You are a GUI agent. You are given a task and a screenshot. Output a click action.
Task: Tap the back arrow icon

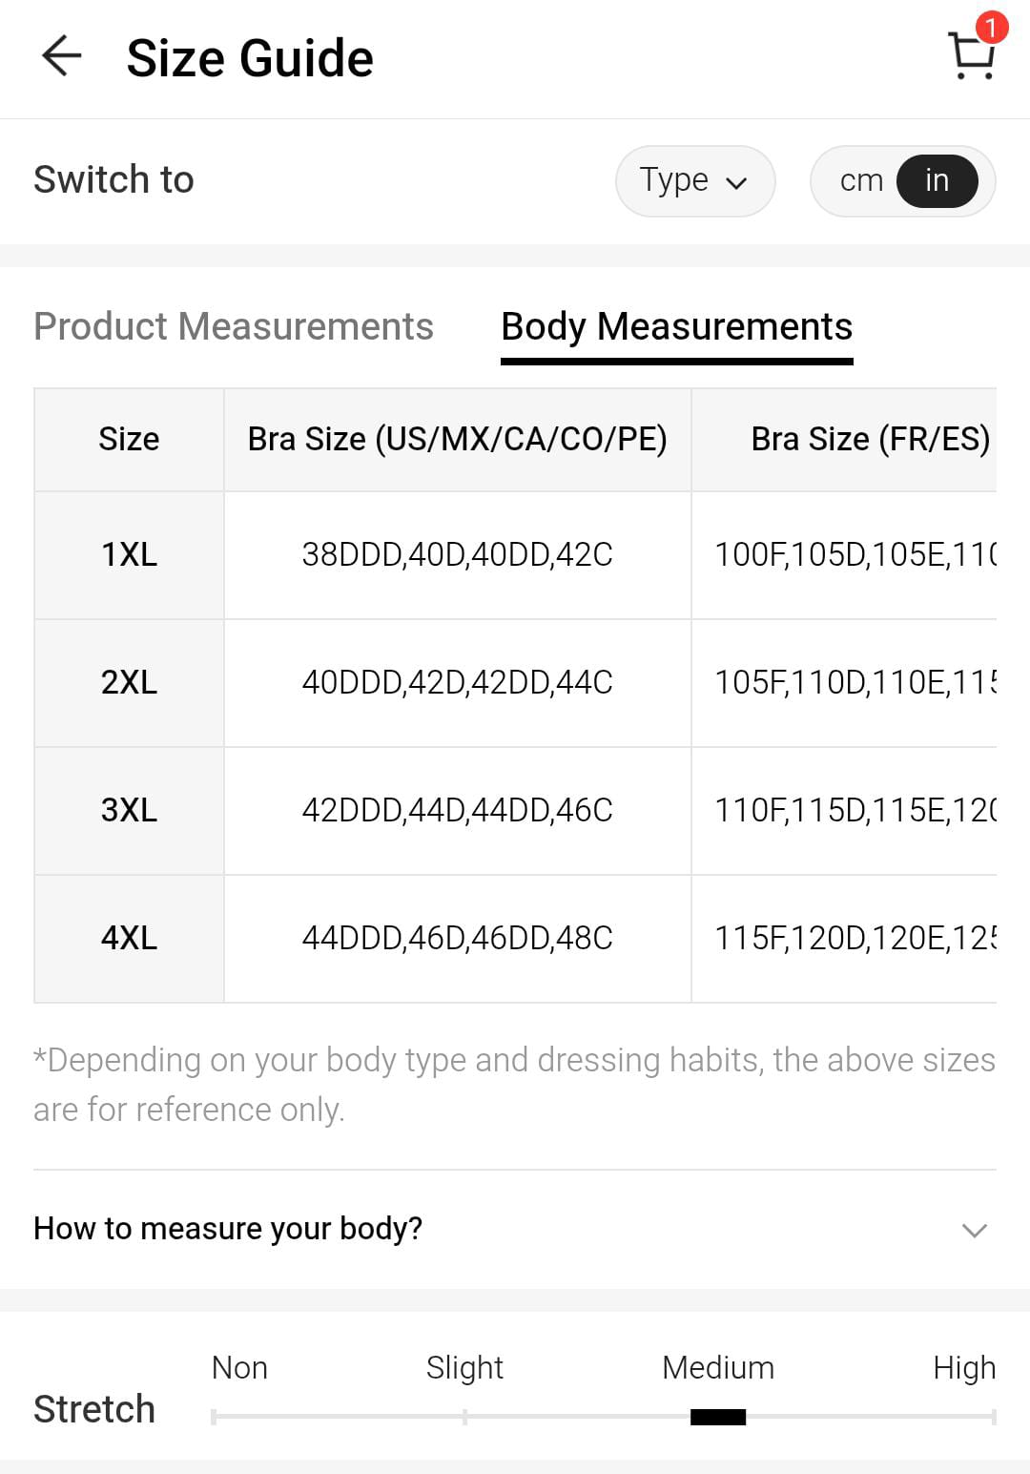point(62,57)
